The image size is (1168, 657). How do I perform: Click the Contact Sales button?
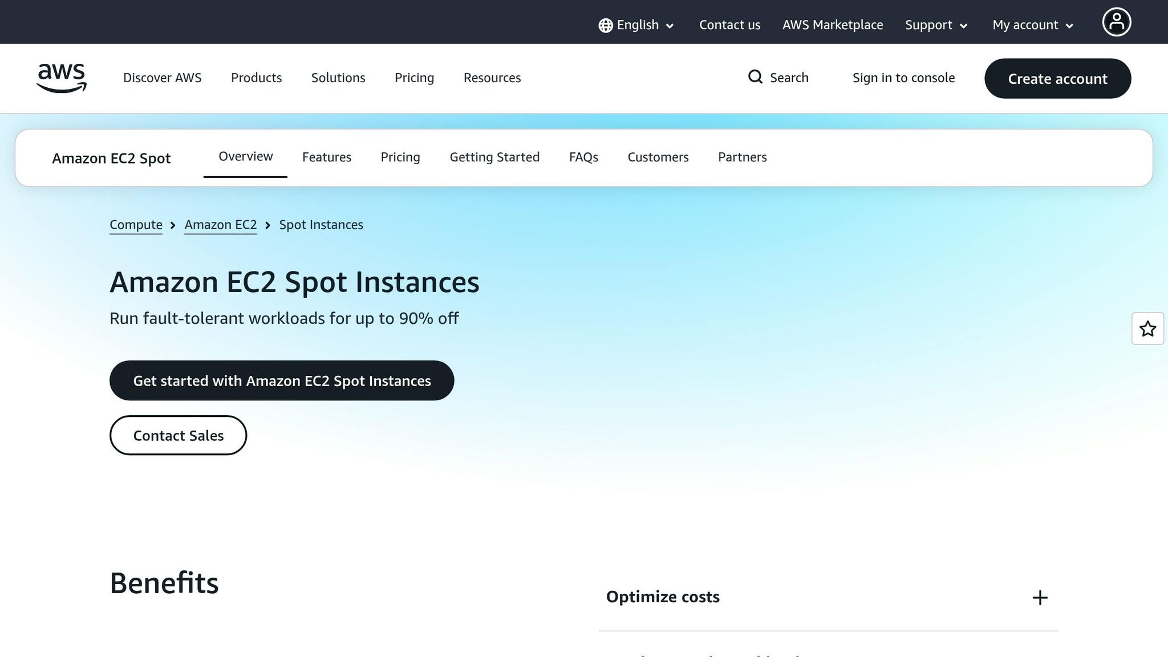[178, 435]
